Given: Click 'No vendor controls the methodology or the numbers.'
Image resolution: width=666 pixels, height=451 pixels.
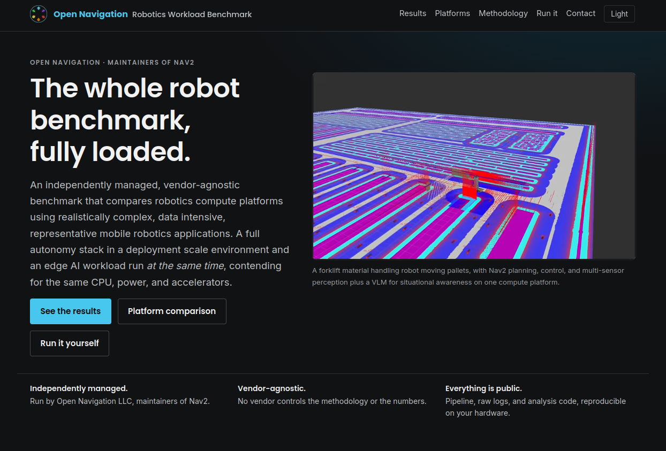Looking at the screenshot, I should (332, 401).
